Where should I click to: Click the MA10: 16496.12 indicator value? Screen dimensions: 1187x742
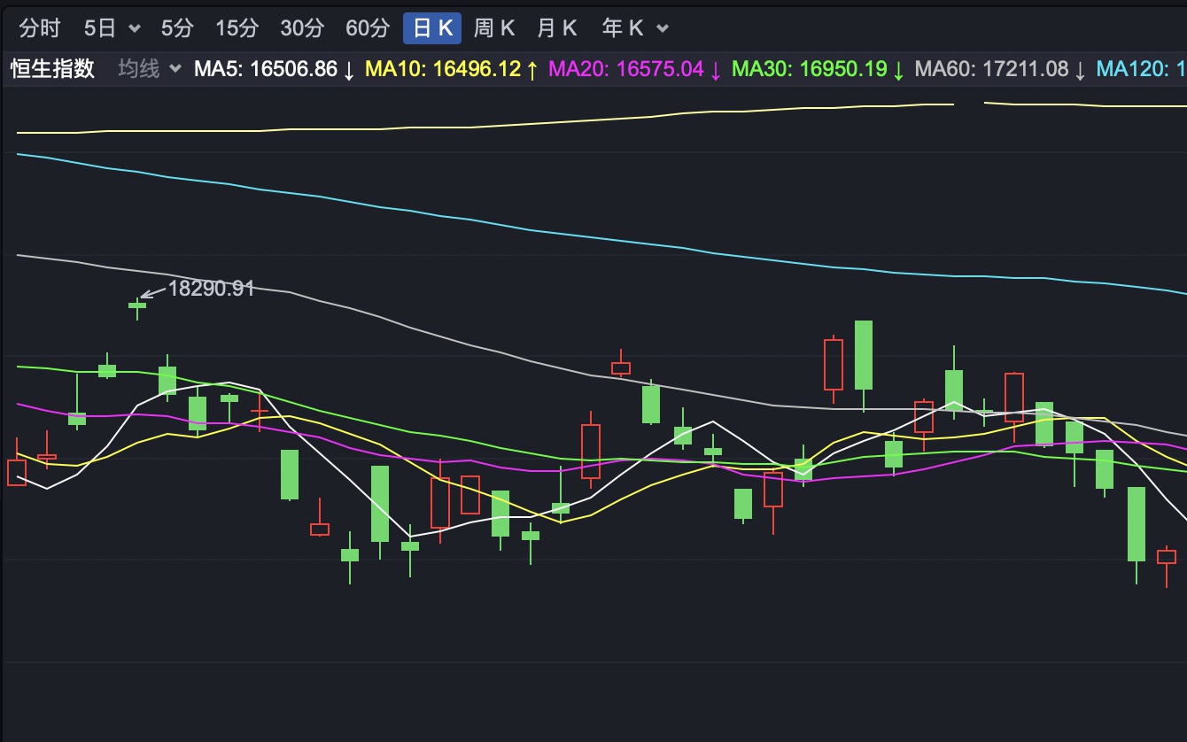click(452, 69)
